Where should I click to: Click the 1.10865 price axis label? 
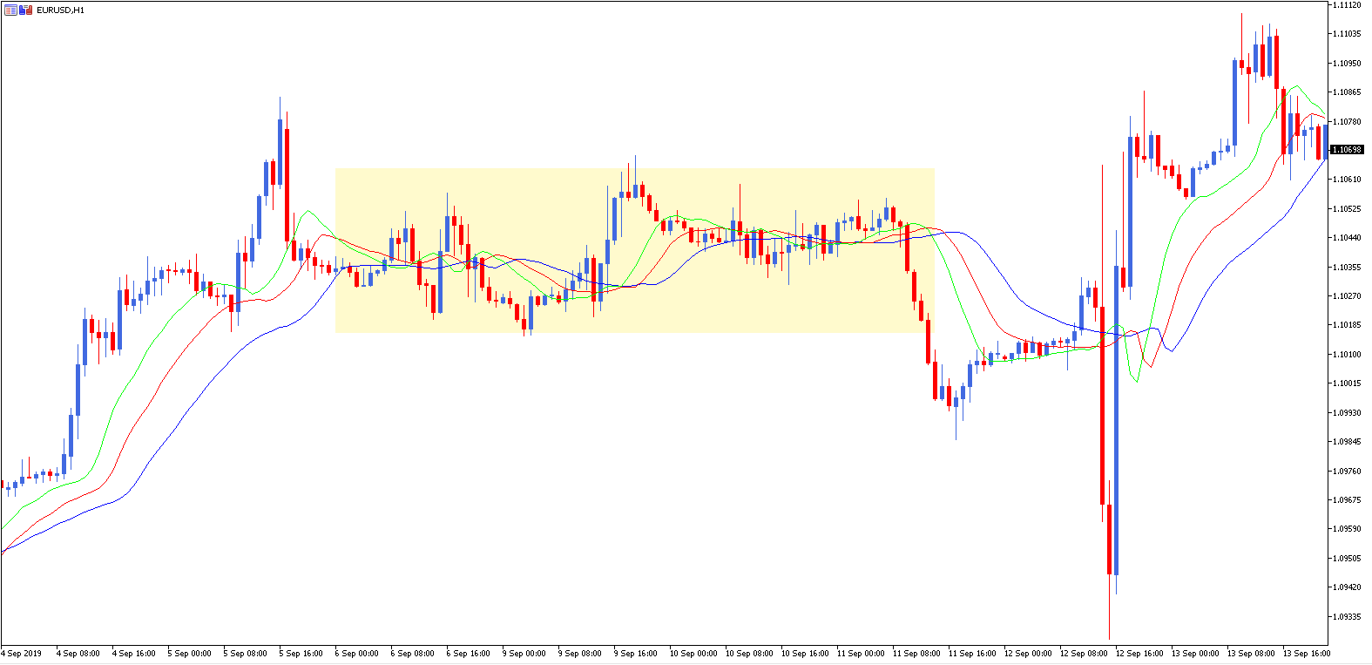coord(1347,92)
